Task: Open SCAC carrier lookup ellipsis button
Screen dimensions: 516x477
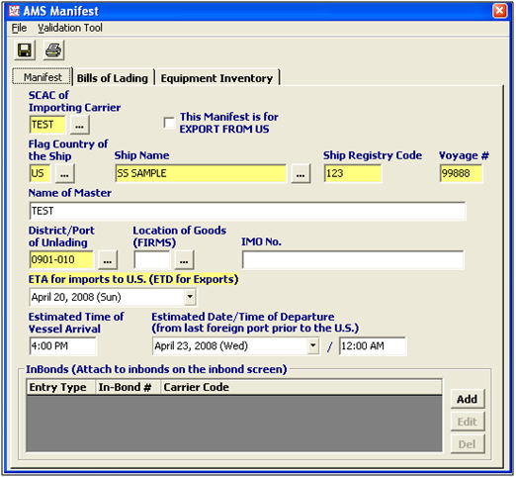Action: click(x=79, y=126)
